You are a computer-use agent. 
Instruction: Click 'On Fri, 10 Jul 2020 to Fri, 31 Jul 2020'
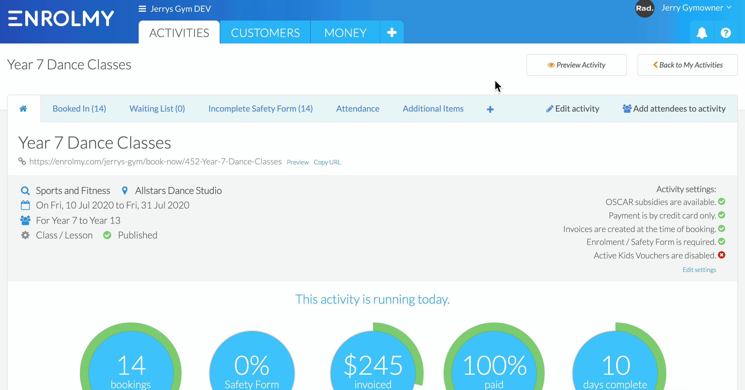tap(113, 205)
